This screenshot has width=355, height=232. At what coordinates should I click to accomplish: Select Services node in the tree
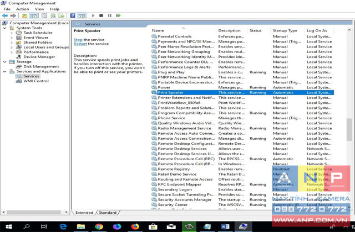pyautogui.click(x=31, y=76)
